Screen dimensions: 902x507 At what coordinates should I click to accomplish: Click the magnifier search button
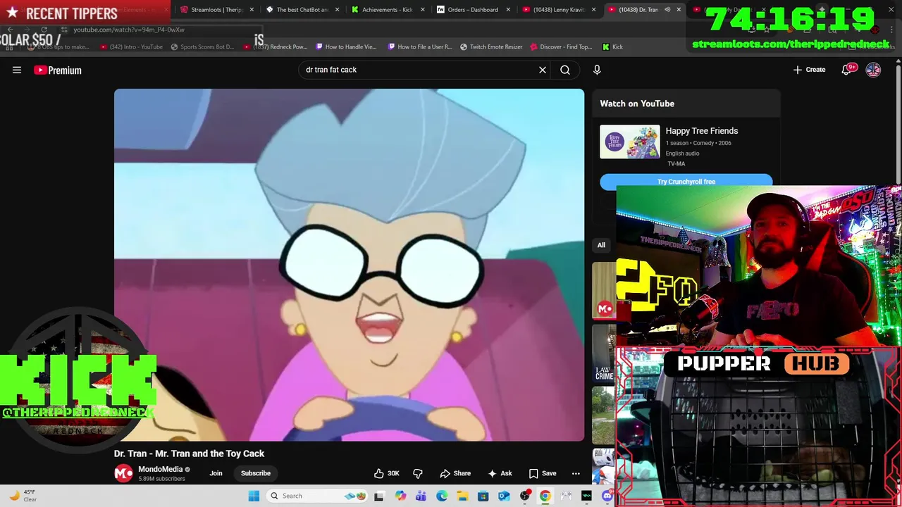point(565,70)
